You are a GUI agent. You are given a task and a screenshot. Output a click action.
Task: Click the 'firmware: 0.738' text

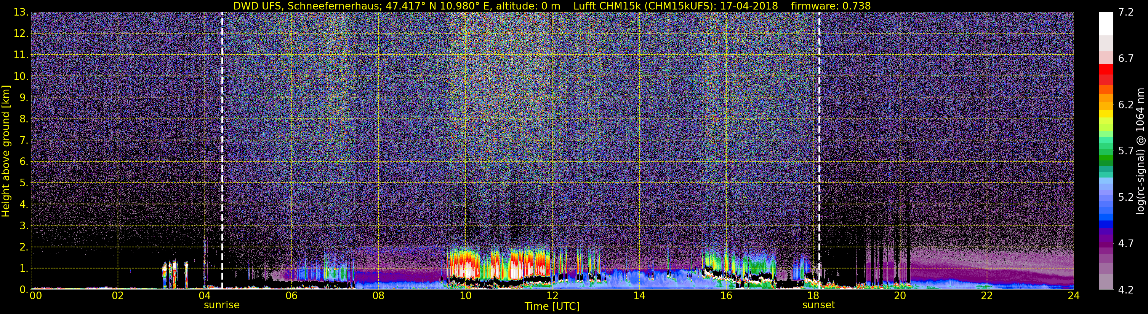pos(831,6)
